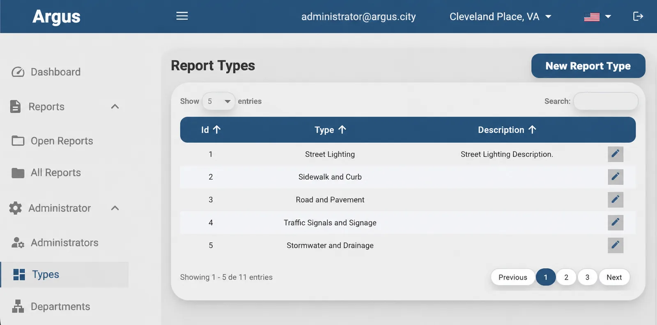Click the Departments hierarchy icon
Screen dimensions: 657x325
coord(18,306)
